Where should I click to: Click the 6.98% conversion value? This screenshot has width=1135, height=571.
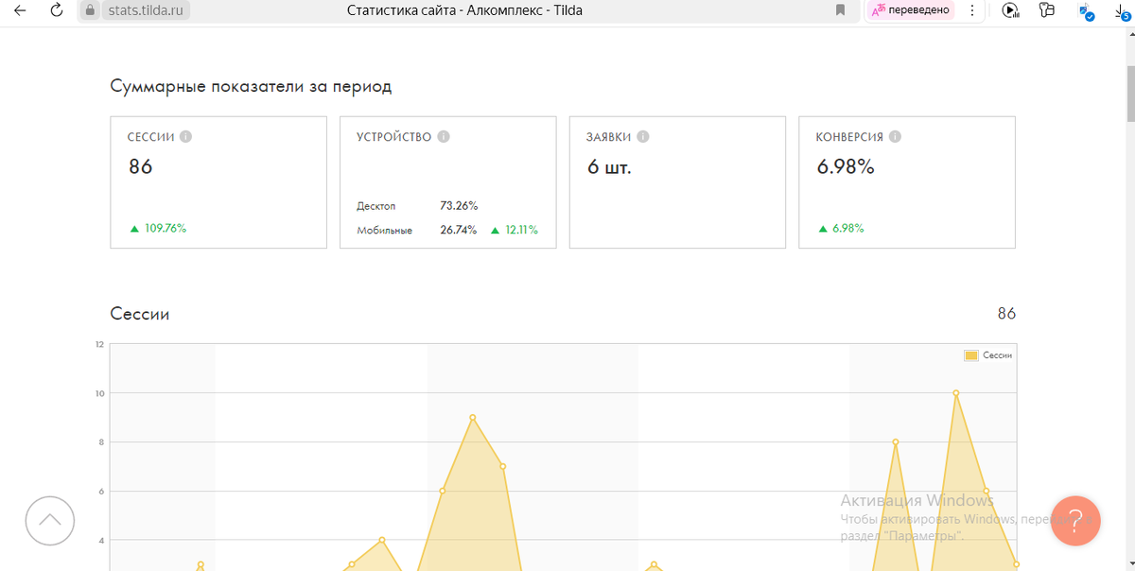[x=846, y=167]
